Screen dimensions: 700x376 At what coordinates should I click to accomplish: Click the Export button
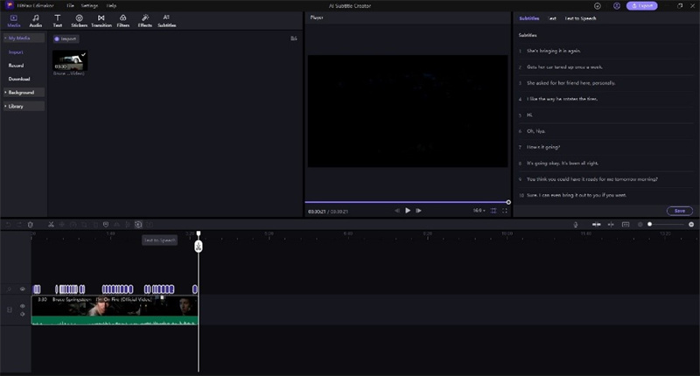[642, 5]
